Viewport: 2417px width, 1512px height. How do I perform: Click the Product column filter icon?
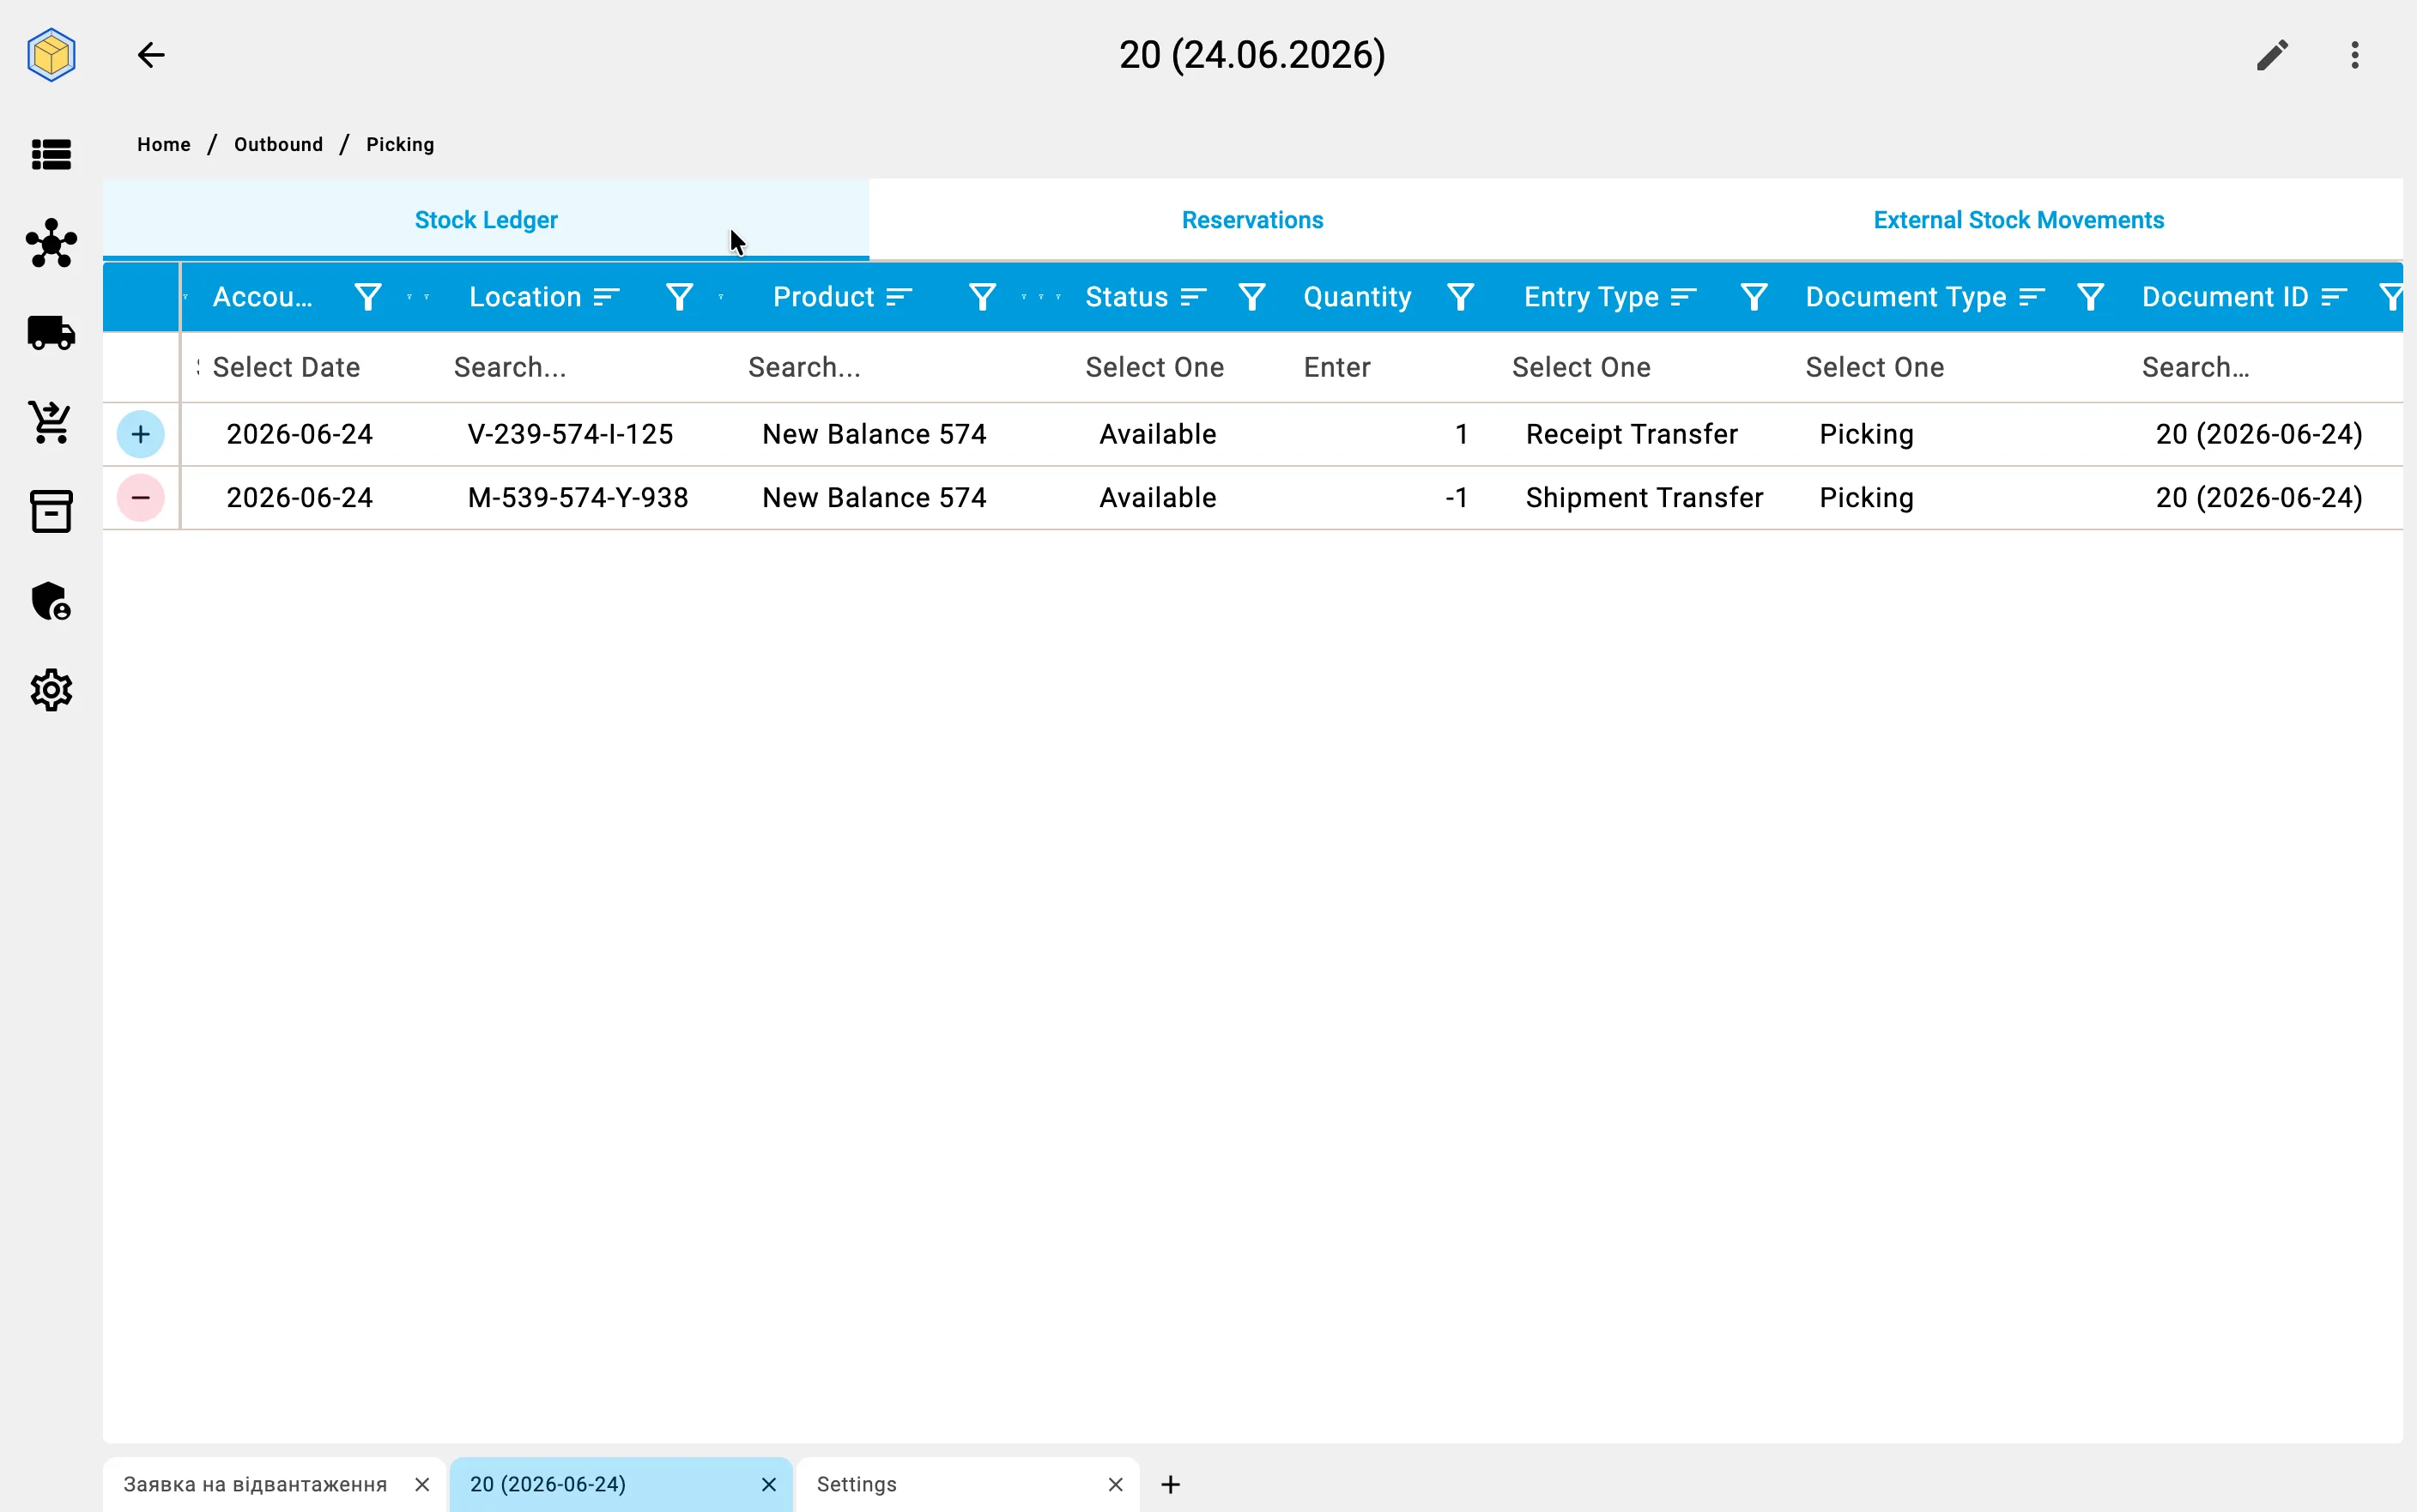(982, 297)
